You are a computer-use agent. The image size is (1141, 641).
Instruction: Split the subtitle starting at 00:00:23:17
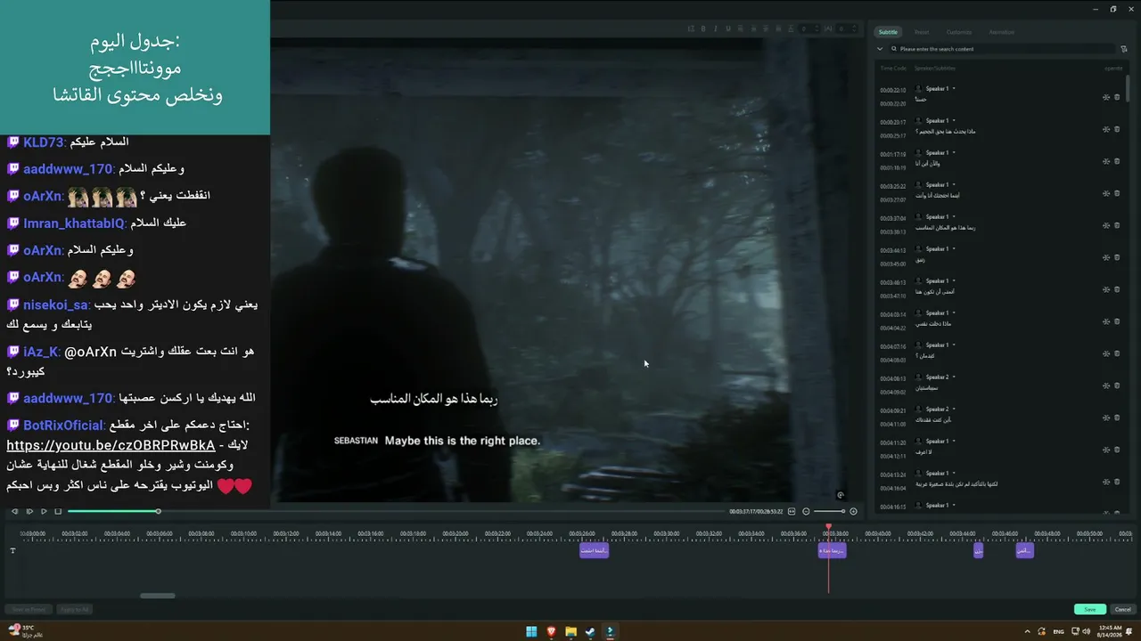pos(1106,129)
